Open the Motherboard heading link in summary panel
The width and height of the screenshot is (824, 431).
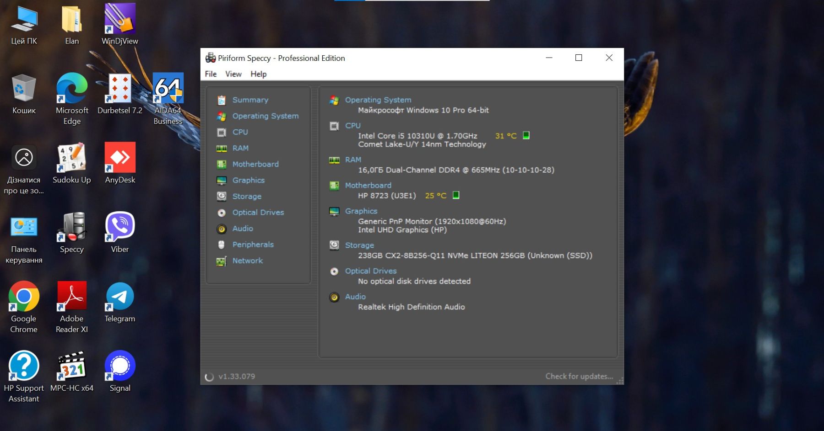pyautogui.click(x=368, y=185)
